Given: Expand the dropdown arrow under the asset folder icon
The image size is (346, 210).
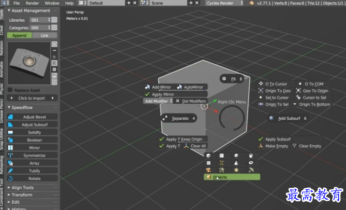Looking at the screenshot, I should coord(54,83).
